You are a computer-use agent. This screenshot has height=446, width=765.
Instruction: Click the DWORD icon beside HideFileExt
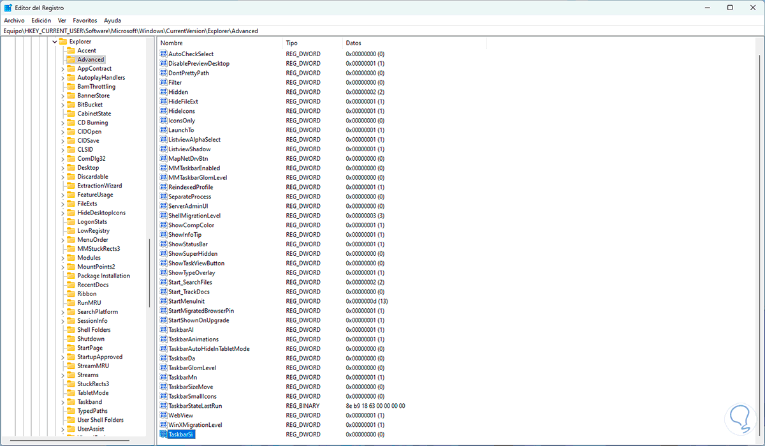tap(163, 101)
